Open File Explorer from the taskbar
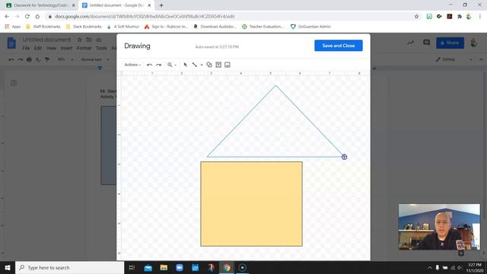The width and height of the screenshot is (487, 274). coord(164,267)
